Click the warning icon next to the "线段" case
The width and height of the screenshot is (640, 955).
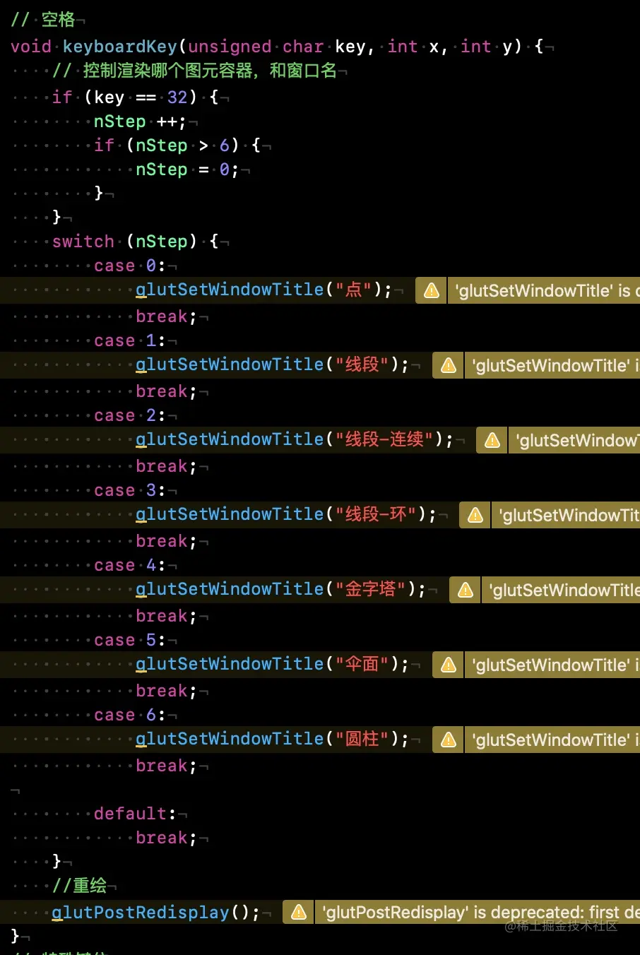tap(447, 365)
